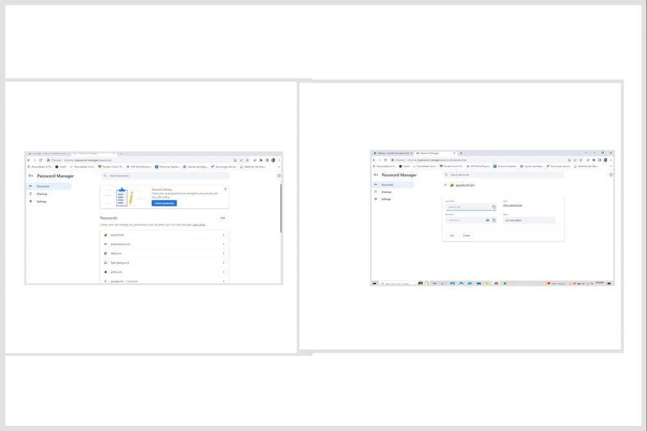
Task: Click Add button beside Passwords heading
Action: (x=223, y=218)
